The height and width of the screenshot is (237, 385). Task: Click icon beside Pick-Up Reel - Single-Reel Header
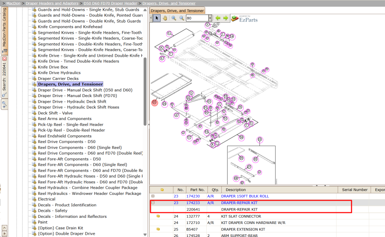point(34,125)
